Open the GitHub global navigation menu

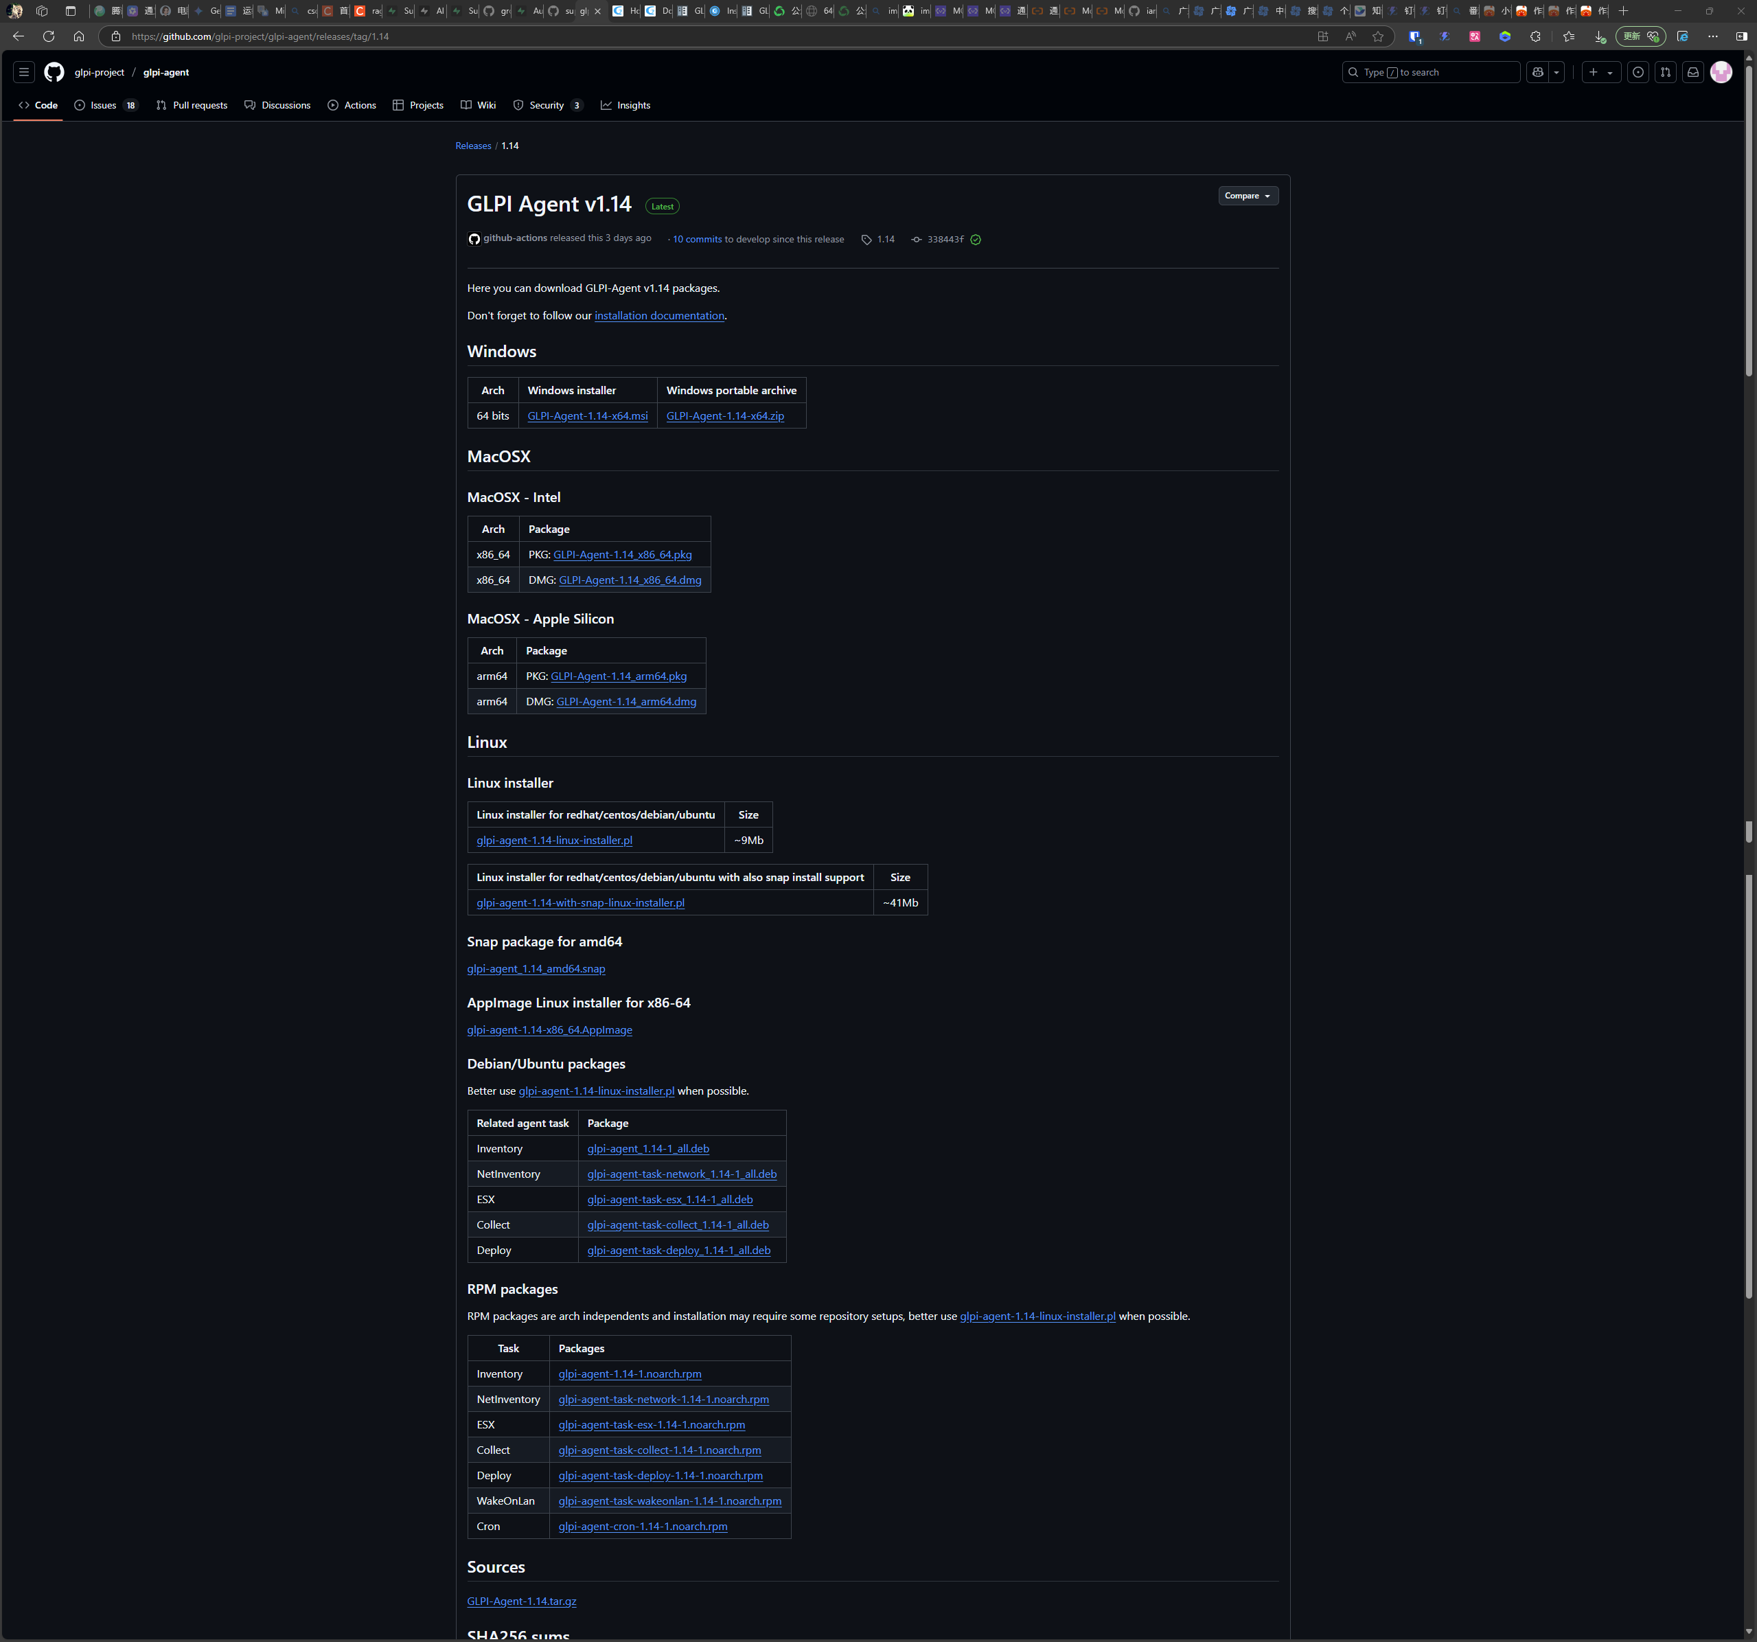(x=24, y=73)
